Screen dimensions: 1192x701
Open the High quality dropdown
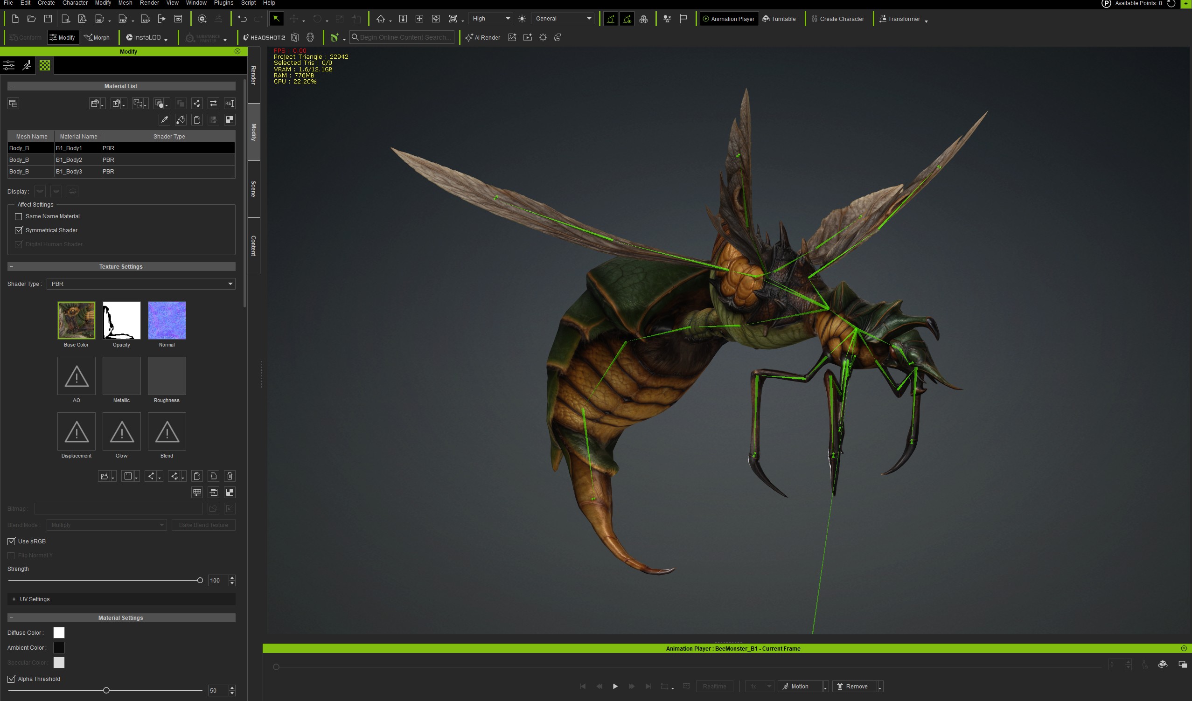coord(490,19)
